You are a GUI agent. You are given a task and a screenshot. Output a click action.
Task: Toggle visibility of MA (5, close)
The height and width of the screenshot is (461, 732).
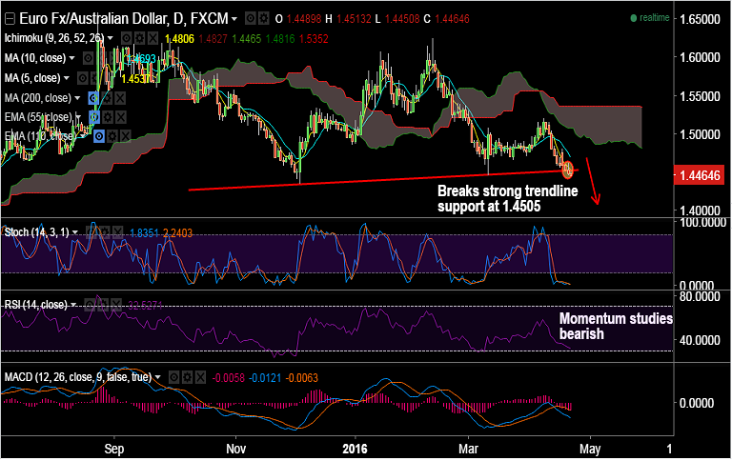[x=82, y=78]
